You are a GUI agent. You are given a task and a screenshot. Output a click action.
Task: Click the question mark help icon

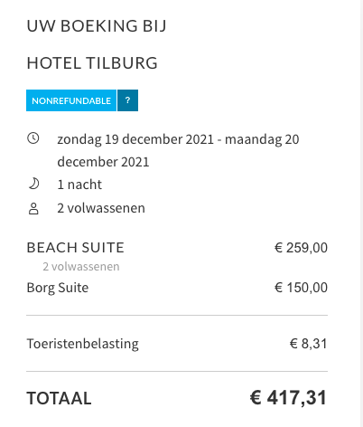(127, 100)
